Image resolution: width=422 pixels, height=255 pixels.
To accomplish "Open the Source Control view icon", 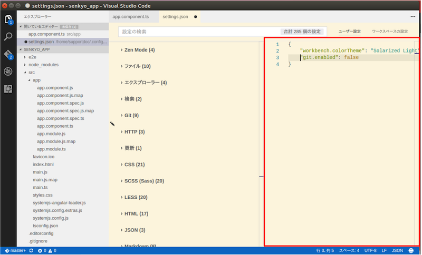I will [8, 55].
